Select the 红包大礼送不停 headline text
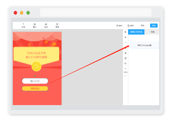 36,53
